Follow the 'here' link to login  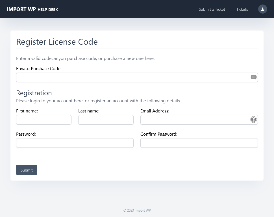78,101
